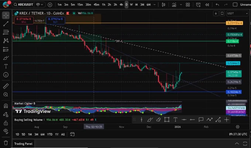Select the brush drawing tool
The image size is (251, 148).
tap(6, 58)
